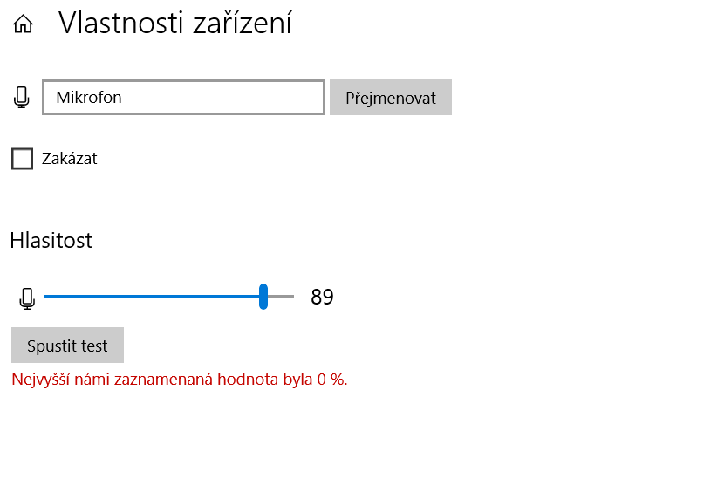The height and width of the screenshot is (479, 704).
Task: Click the word Mikrofon inside the name field
Action: click(89, 98)
